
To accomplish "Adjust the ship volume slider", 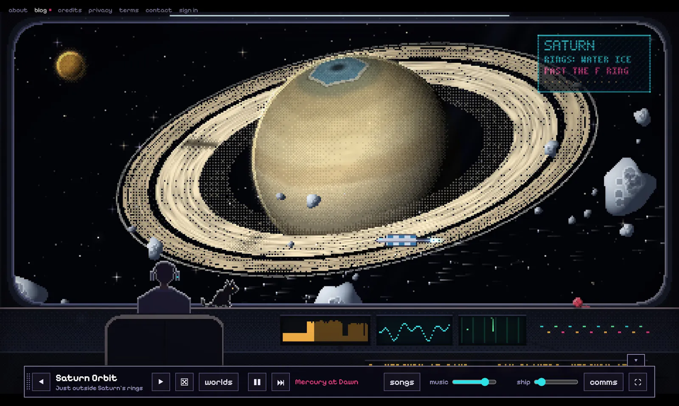I will tap(556, 382).
